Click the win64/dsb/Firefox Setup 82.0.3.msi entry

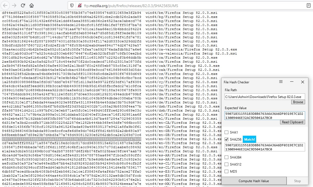click(182, 110)
